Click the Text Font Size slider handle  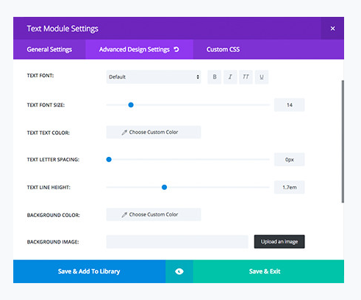[x=131, y=105]
